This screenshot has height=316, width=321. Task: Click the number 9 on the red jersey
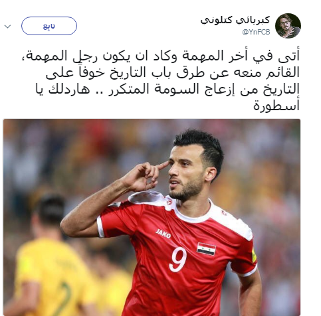(x=178, y=260)
